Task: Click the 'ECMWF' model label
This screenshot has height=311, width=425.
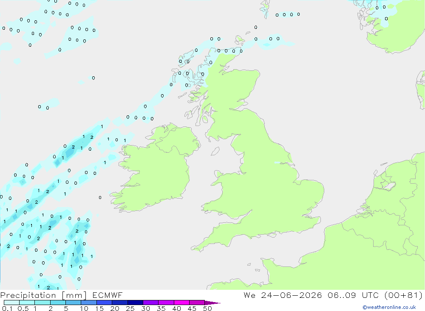Action: tap(108, 295)
